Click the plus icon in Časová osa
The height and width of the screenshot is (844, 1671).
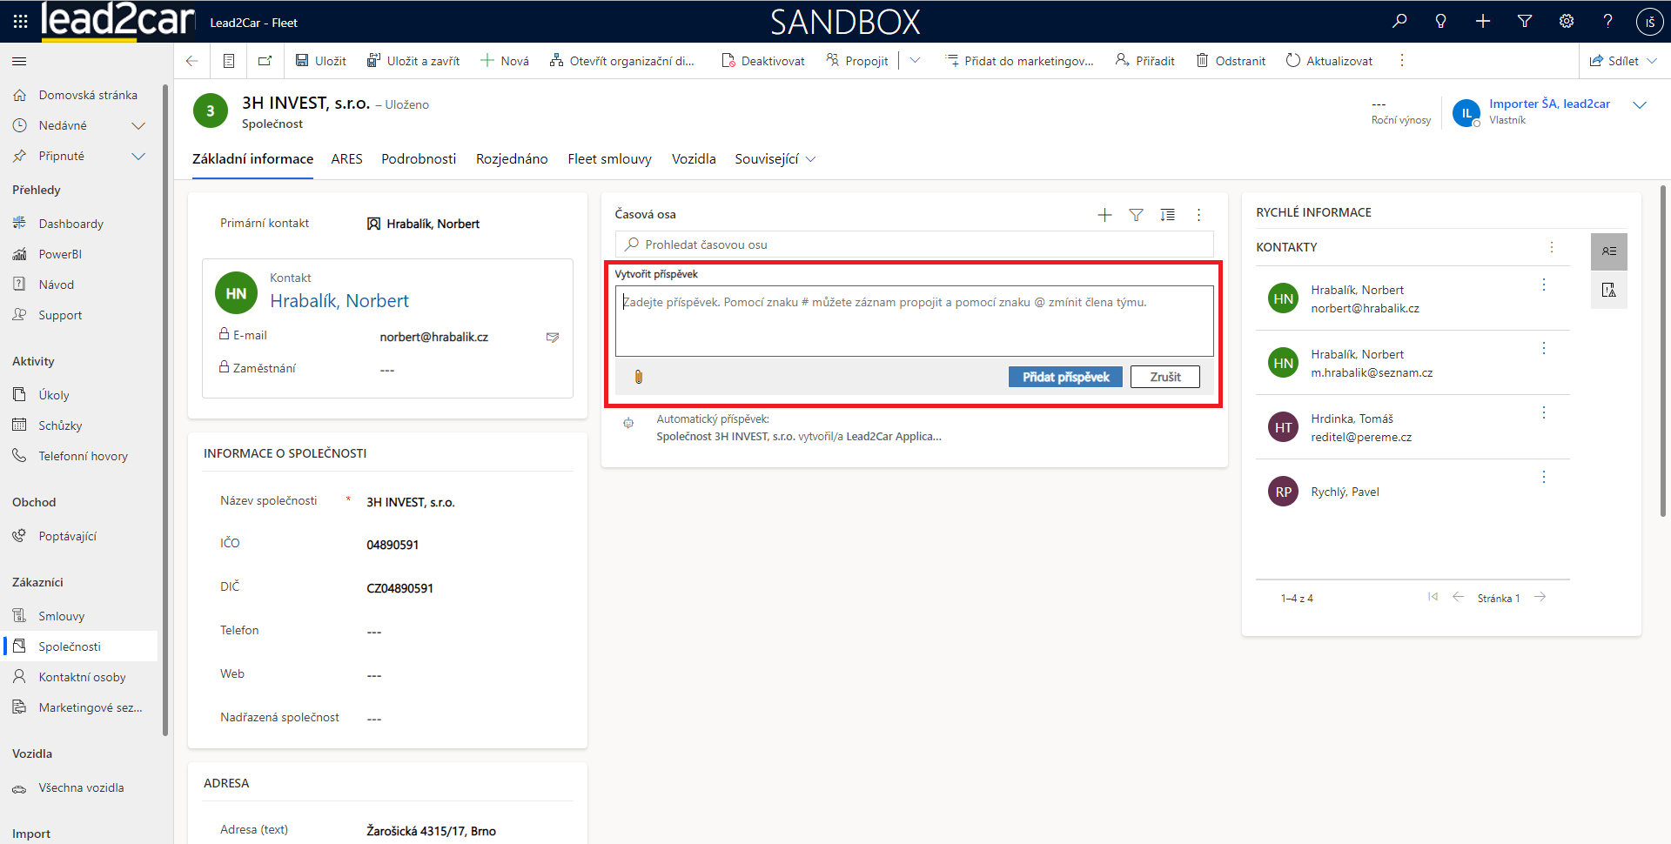pyautogui.click(x=1104, y=215)
